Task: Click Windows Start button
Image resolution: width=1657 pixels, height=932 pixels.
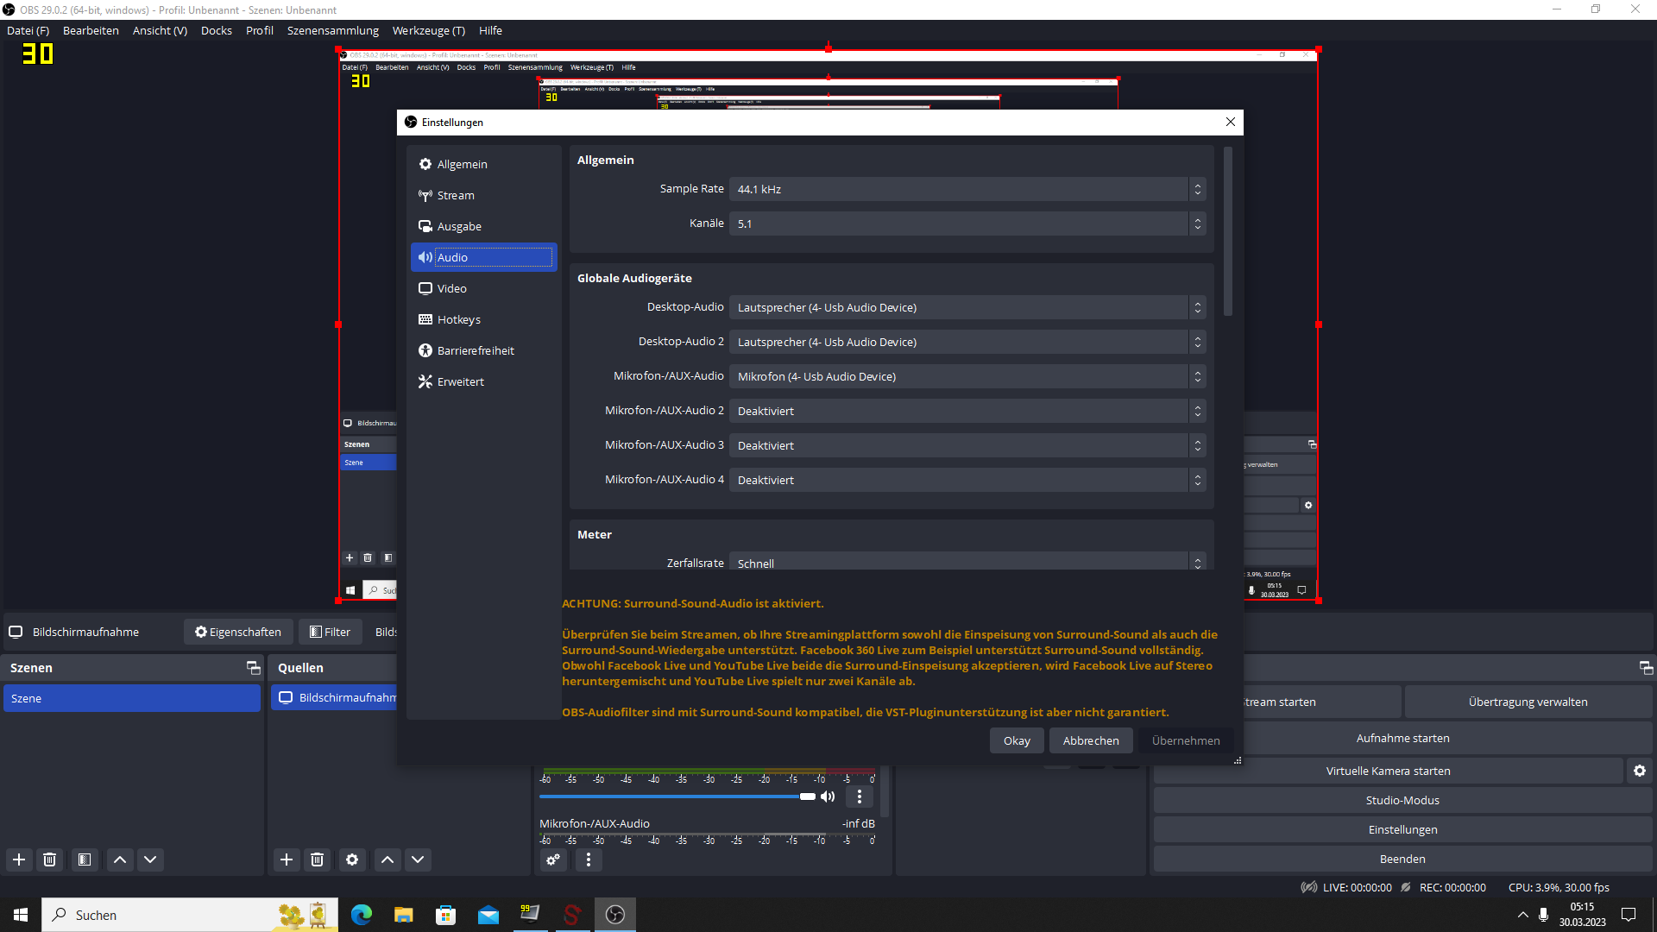Action: (21, 915)
